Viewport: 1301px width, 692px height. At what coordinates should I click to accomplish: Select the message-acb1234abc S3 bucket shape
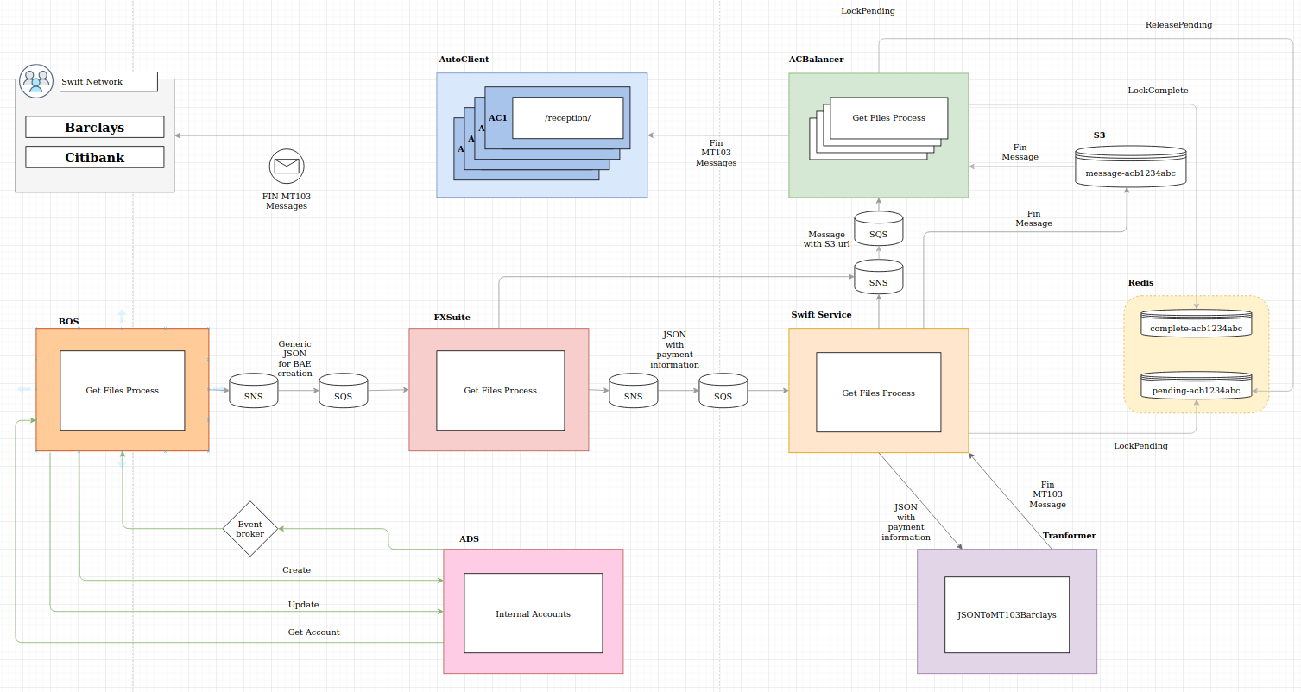1130,167
